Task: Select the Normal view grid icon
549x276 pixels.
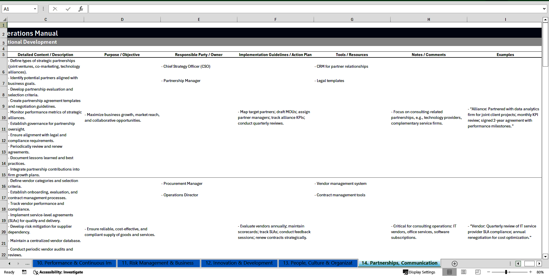Action: point(449,272)
